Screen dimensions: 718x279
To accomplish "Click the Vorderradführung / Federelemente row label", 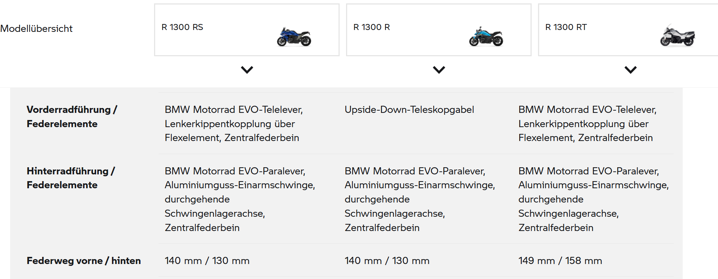I will (x=72, y=117).
